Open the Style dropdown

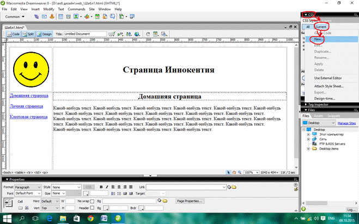[x=66, y=187]
